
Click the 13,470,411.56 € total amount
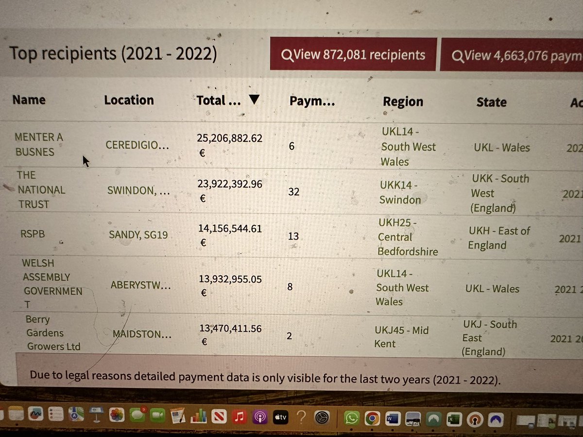[x=231, y=335]
